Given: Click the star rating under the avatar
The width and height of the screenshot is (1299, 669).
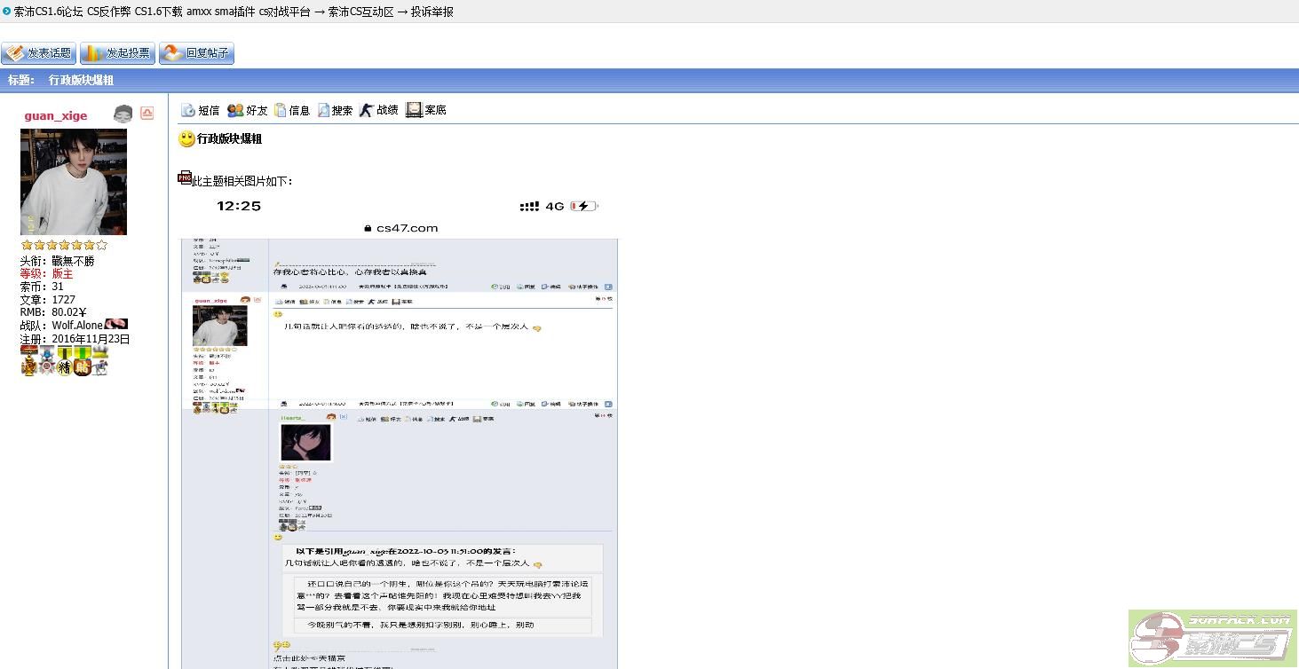Looking at the screenshot, I should (64, 245).
